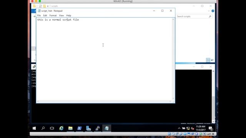Show hidden system tray icons
246x138 pixels.
pyautogui.click(x=179, y=128)
